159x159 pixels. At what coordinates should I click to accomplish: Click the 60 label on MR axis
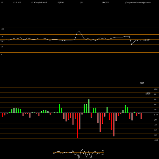click(x=155, y=100)
